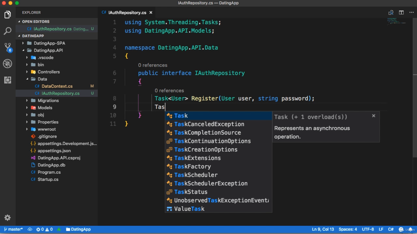
Task: Collapse the DATINGAPP workspace section
Action: tap(57, 36)
